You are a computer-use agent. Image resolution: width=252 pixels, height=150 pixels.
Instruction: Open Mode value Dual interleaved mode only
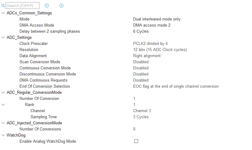coord(157,19)
